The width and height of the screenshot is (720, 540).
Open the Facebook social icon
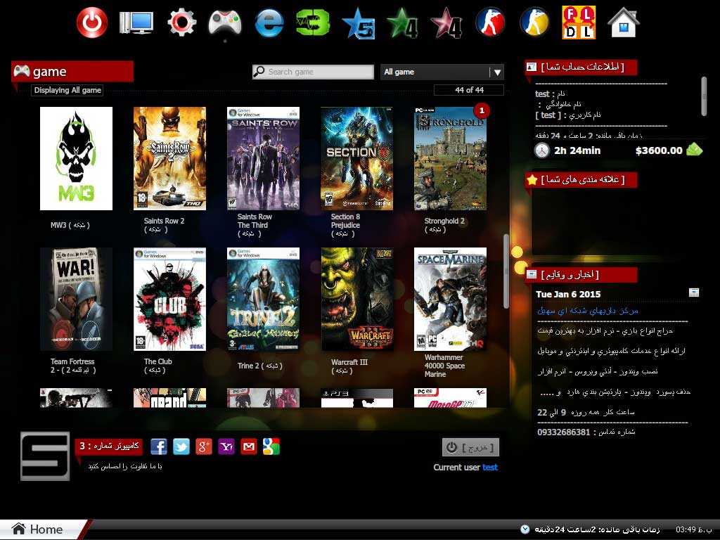point(159,446)
